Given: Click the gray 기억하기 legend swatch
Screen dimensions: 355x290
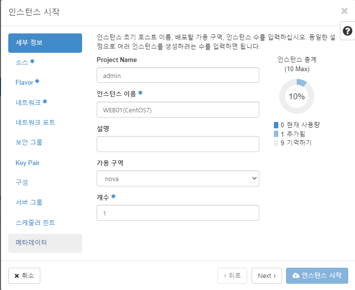Looking at the screenshot, I should [276, 143].
